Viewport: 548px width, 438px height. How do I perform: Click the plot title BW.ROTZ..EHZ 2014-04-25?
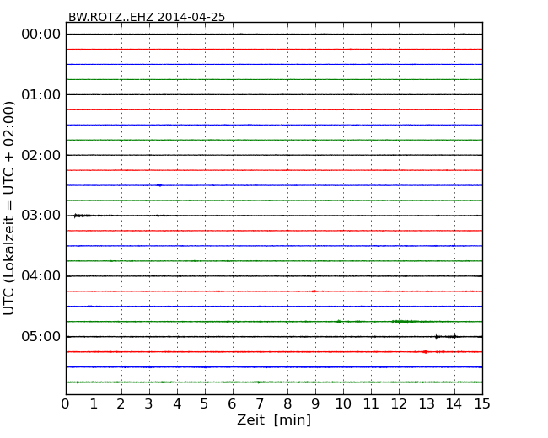(147, 17)
